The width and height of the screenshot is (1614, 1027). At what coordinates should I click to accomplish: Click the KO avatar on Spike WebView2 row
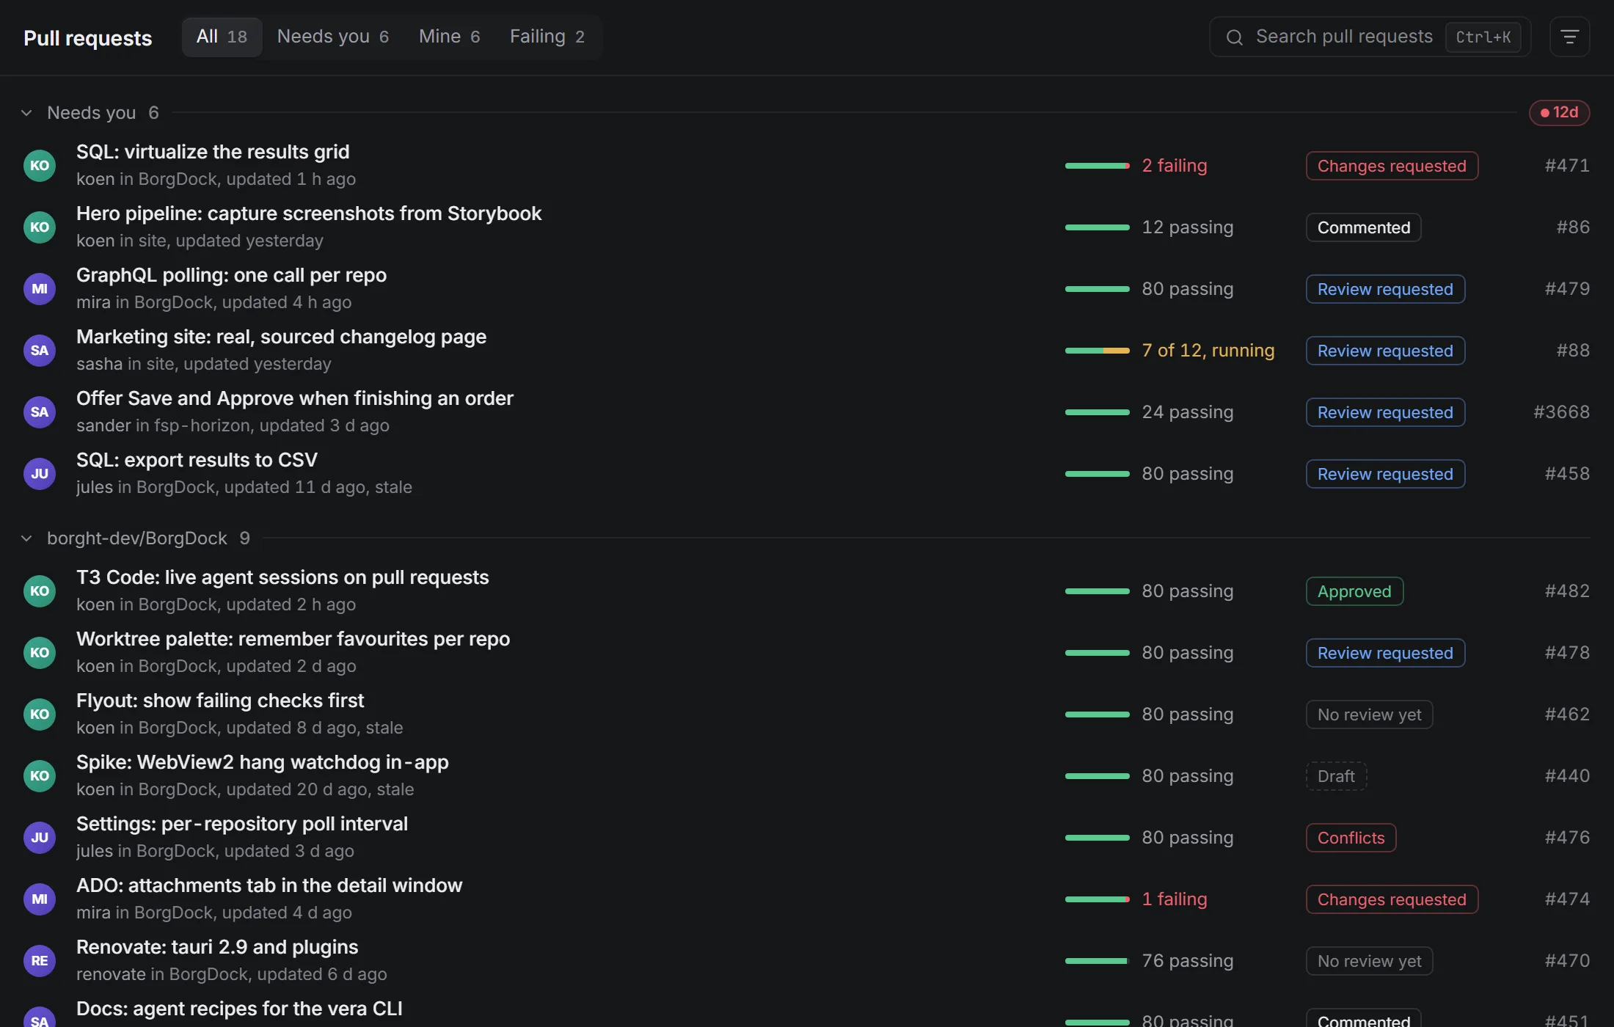coord(40,776)
